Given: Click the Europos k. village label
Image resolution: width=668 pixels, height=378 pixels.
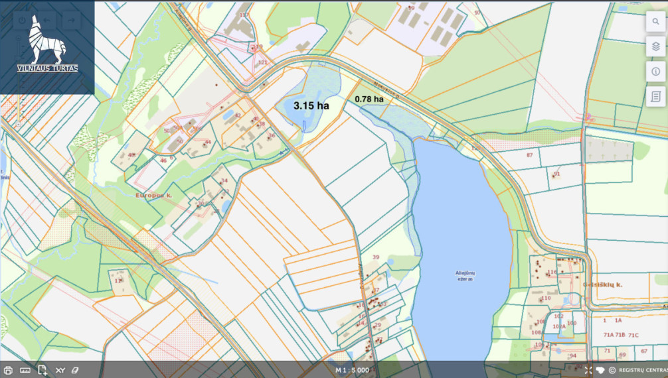Looking at the screenshot, I should coord(153,196).
